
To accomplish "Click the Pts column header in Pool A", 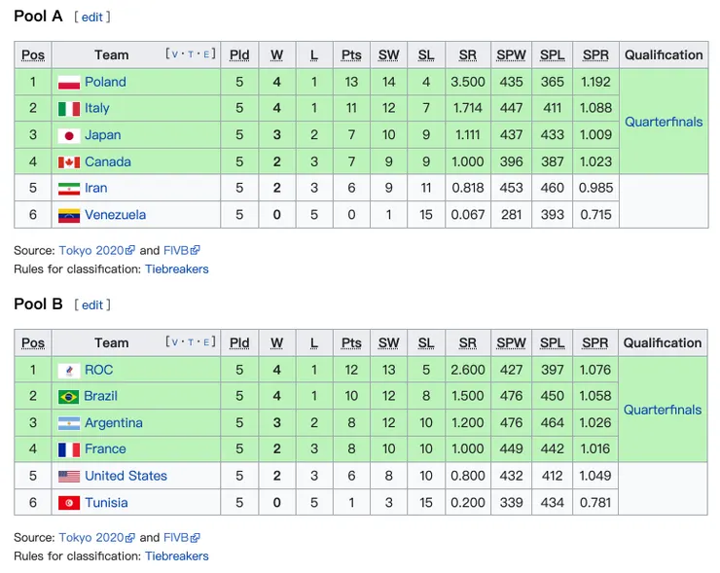I will click(x=351, y=55).
